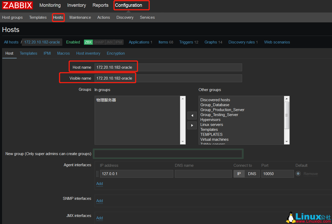Move a group left using the left arrow button
This screenshot has height=224, width=332.
click(192, 115)
